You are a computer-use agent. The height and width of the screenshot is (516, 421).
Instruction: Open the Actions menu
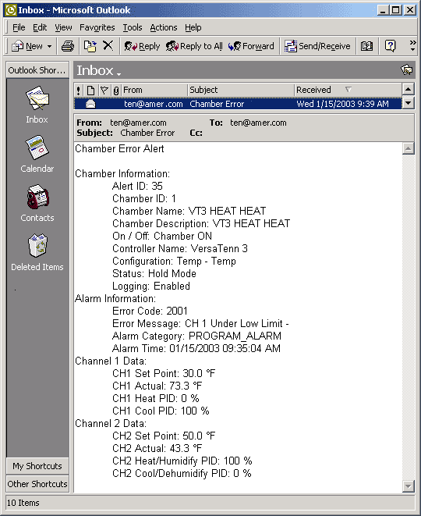[164, 27]
